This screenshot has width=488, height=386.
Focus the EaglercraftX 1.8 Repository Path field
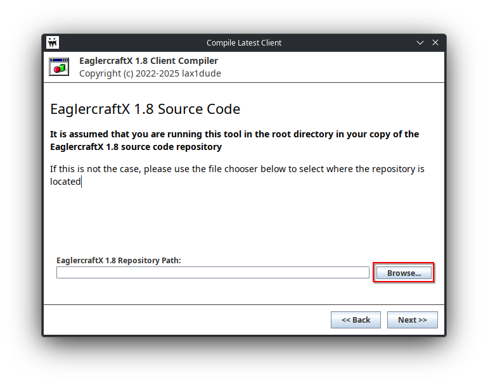pyautogui.click(x=213, y=273)
